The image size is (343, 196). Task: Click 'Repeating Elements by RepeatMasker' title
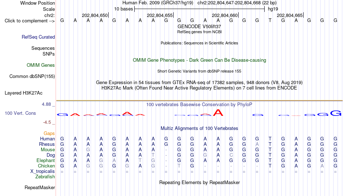click(x=199, y=182)
